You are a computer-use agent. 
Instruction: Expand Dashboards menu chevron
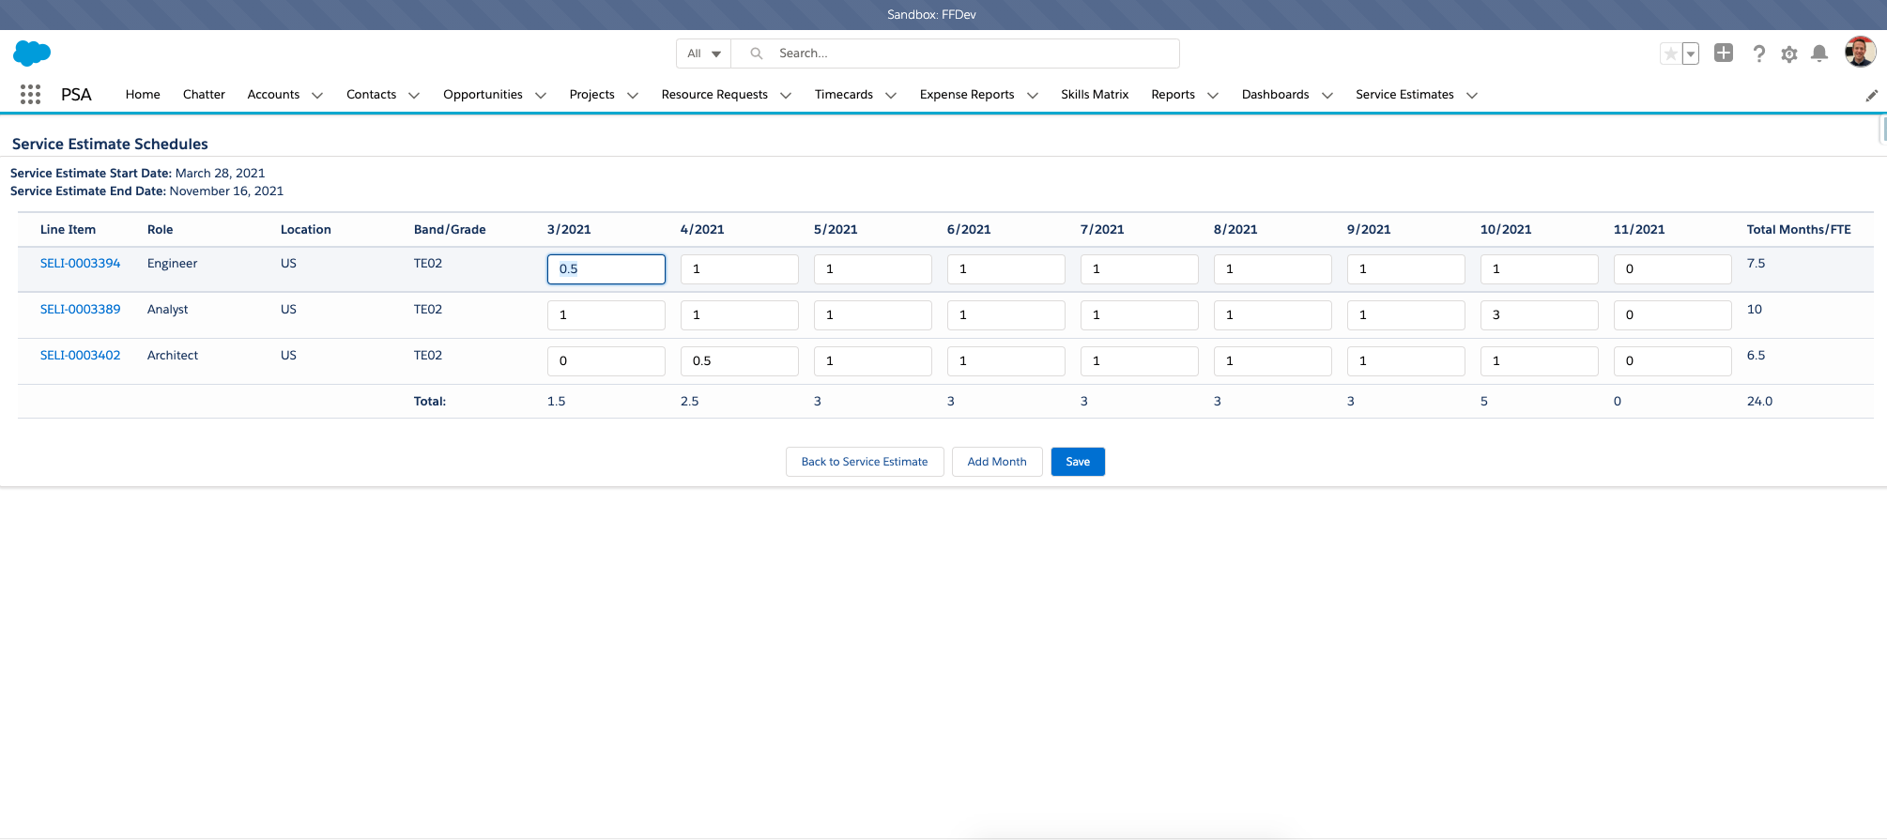(1327, 96)
